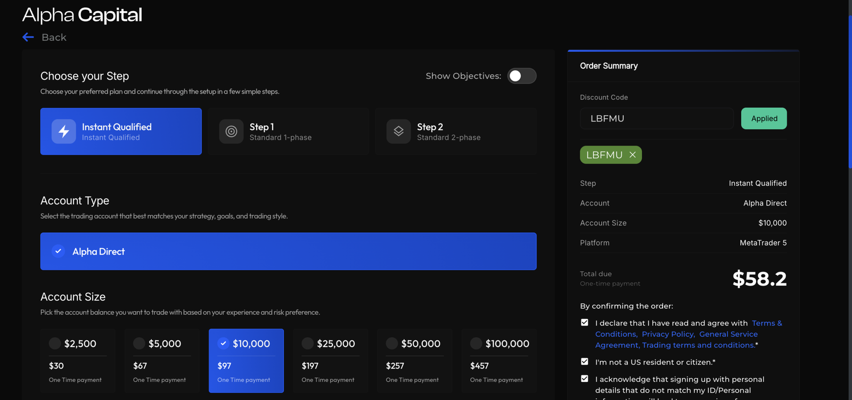The image size is (852, 400).
Task: Click the green Applied button
Action: click(764, 118)
